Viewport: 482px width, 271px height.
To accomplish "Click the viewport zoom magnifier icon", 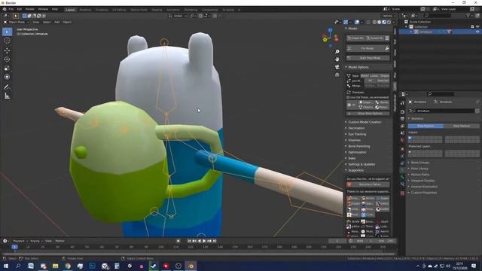I will pyautogui.click(x=337, y=52).
